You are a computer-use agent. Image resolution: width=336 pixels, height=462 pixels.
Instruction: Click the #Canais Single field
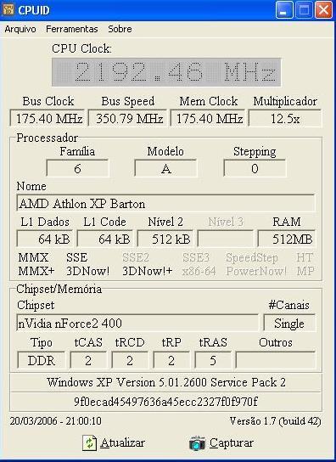pyautogui.click(x=289, y=324)
